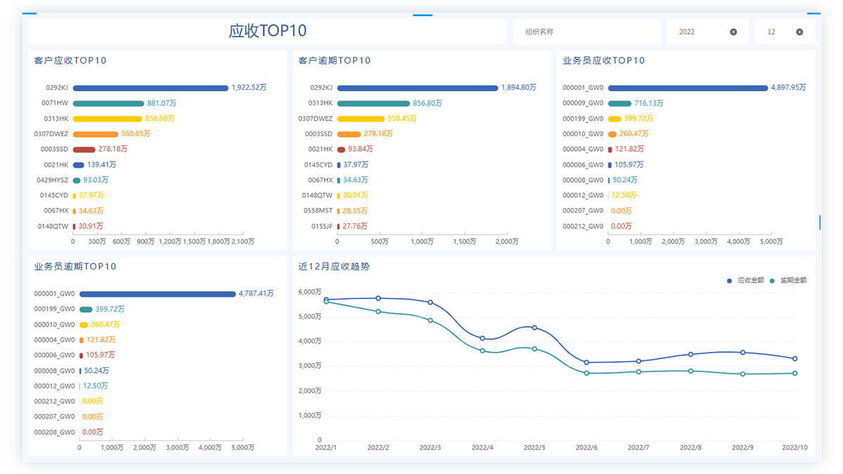Click the 逾期金额 data point at 2022/6
The height and width of the screenshot is (474, 843).
(587, 373)
